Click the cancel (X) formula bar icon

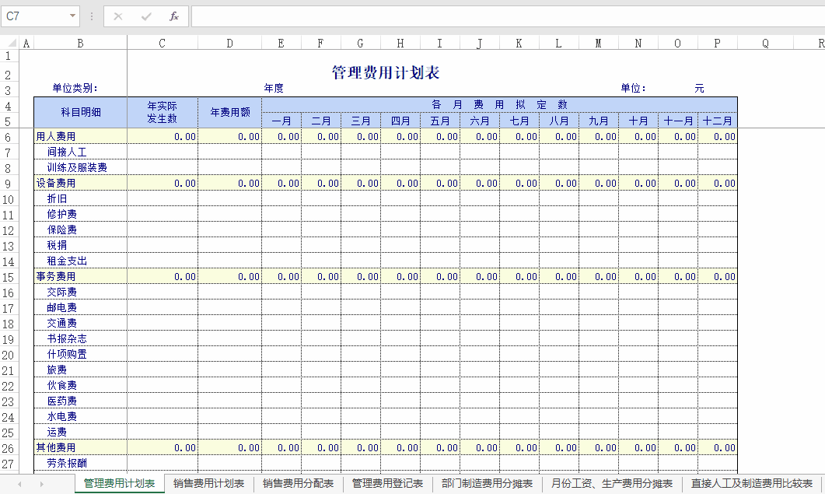coord(118,17)
